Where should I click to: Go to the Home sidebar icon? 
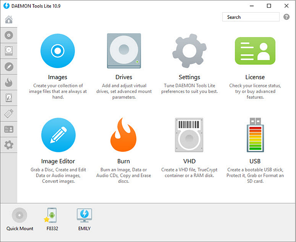[x=9, y=19]
